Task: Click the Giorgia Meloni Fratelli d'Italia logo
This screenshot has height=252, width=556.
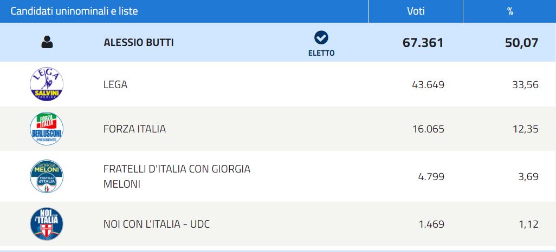Action: coord(46,176)
